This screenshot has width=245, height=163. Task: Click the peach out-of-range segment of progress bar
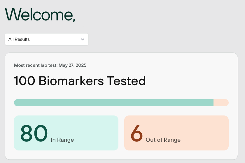221,103
